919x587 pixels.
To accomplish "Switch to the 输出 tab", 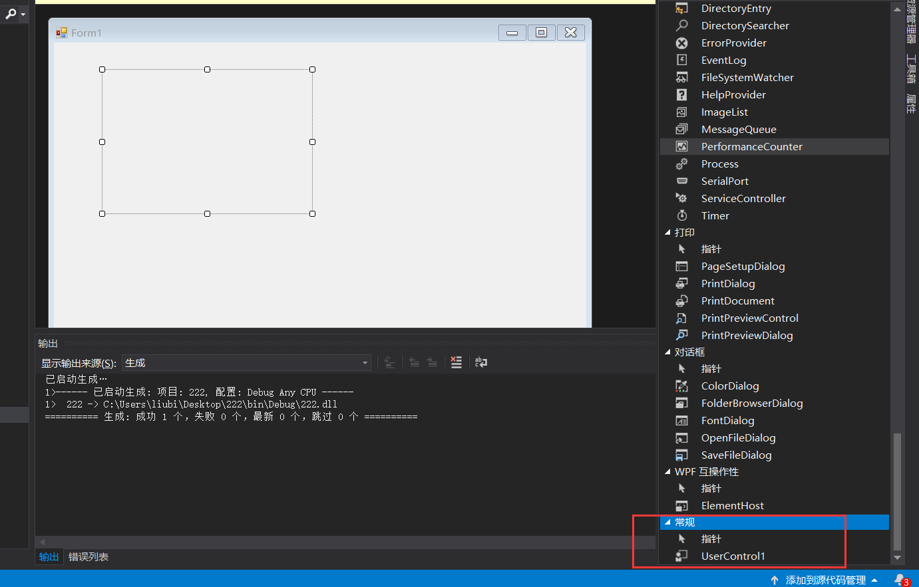I will [49, 556].
